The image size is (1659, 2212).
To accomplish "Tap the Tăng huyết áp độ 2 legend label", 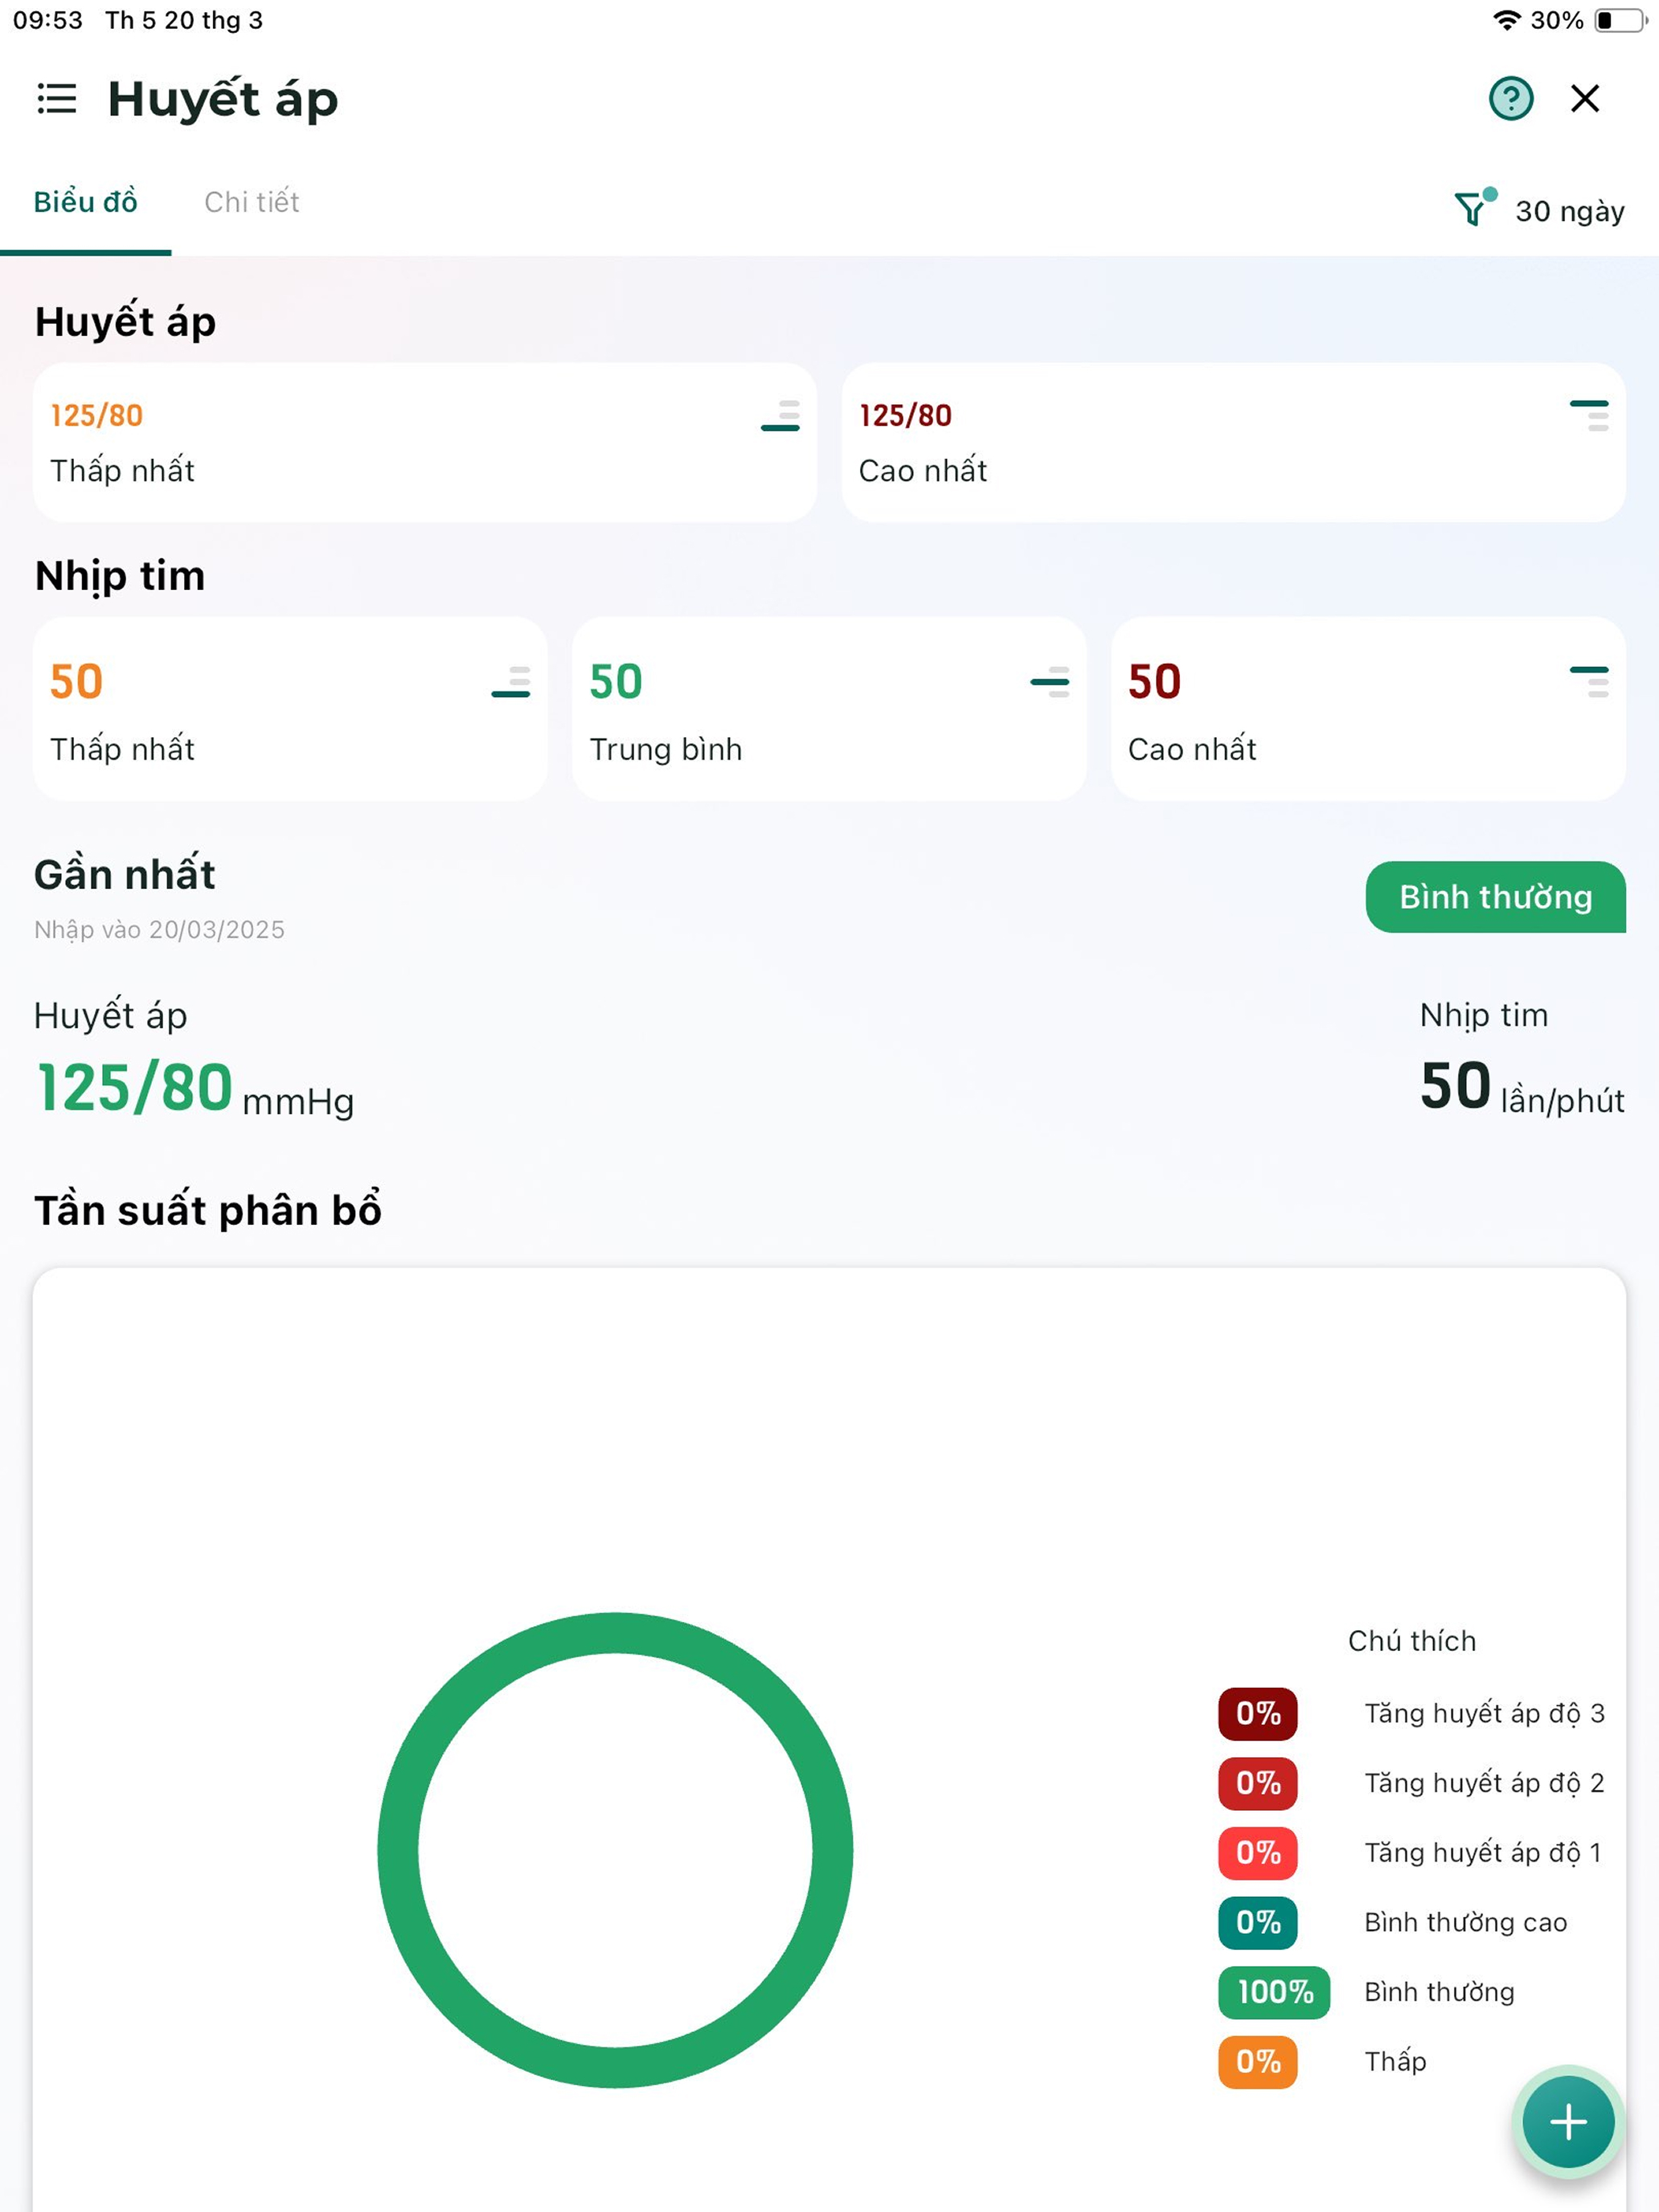I will (1484, 1783).
